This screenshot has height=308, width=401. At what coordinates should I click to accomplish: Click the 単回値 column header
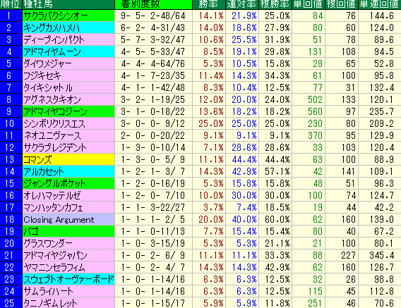[x=309, y=4]
